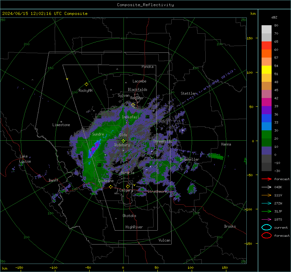Click the Sylvan label

point(124,95)
